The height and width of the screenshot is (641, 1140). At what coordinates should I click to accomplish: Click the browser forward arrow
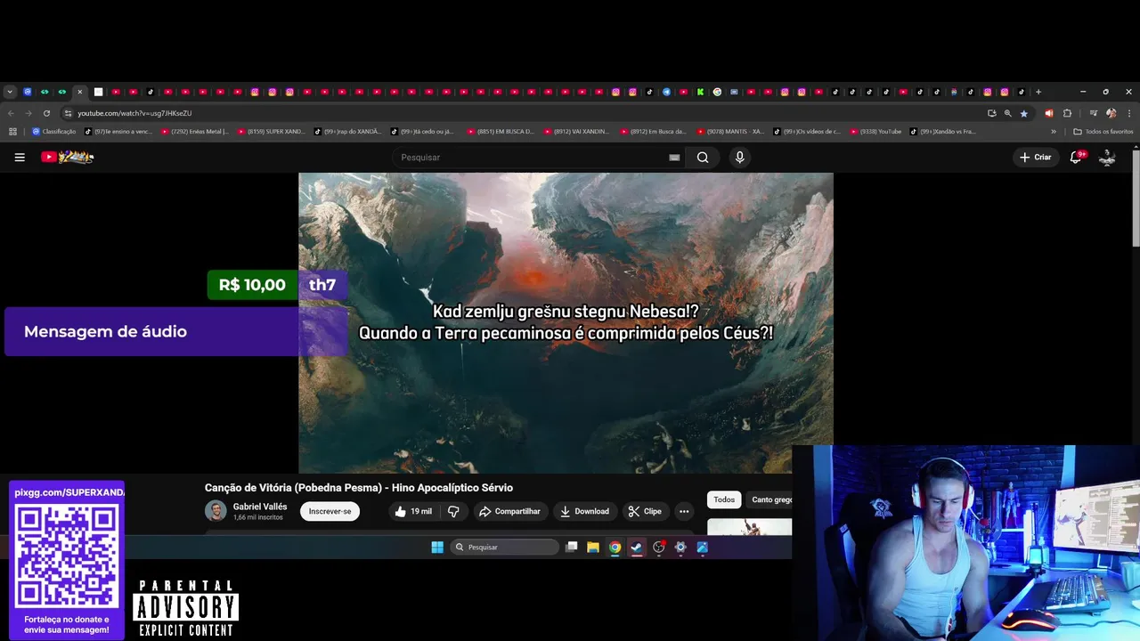click(x=28, y=113)
